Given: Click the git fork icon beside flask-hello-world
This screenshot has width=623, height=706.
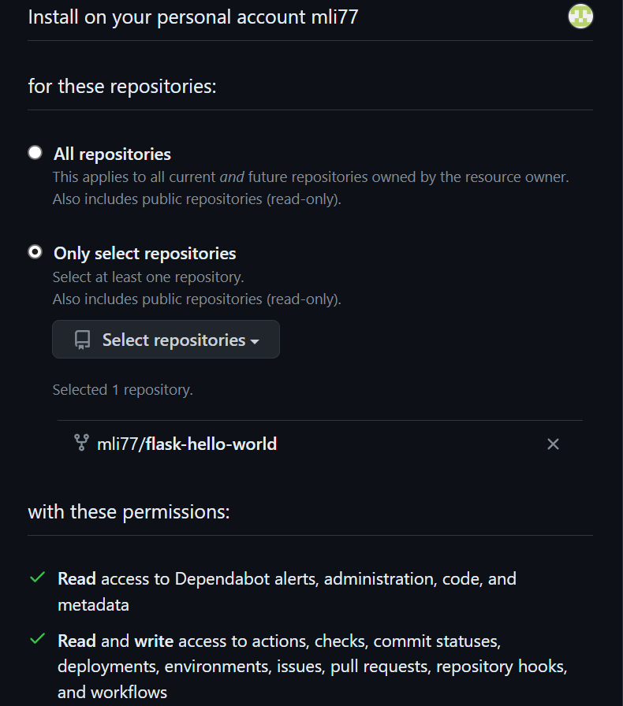Looking at the screenshot, I should pos(80,444).
